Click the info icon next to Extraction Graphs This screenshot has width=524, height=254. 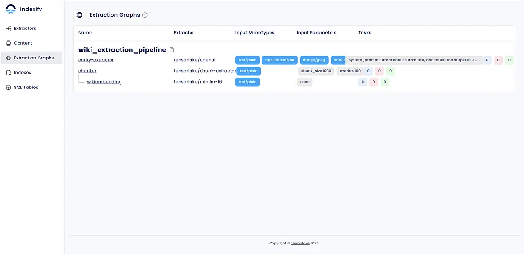[145, 15]
